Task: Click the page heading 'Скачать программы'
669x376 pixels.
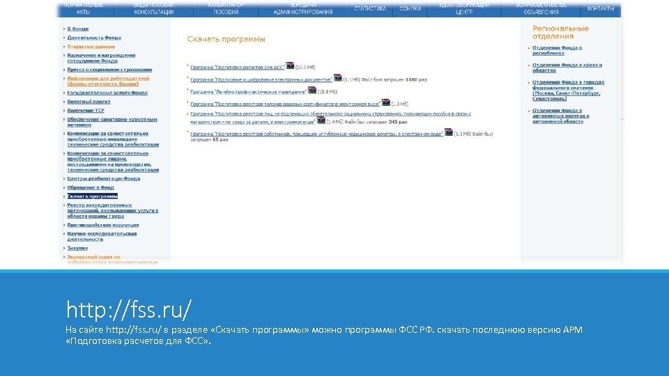Action: (226, 39)
